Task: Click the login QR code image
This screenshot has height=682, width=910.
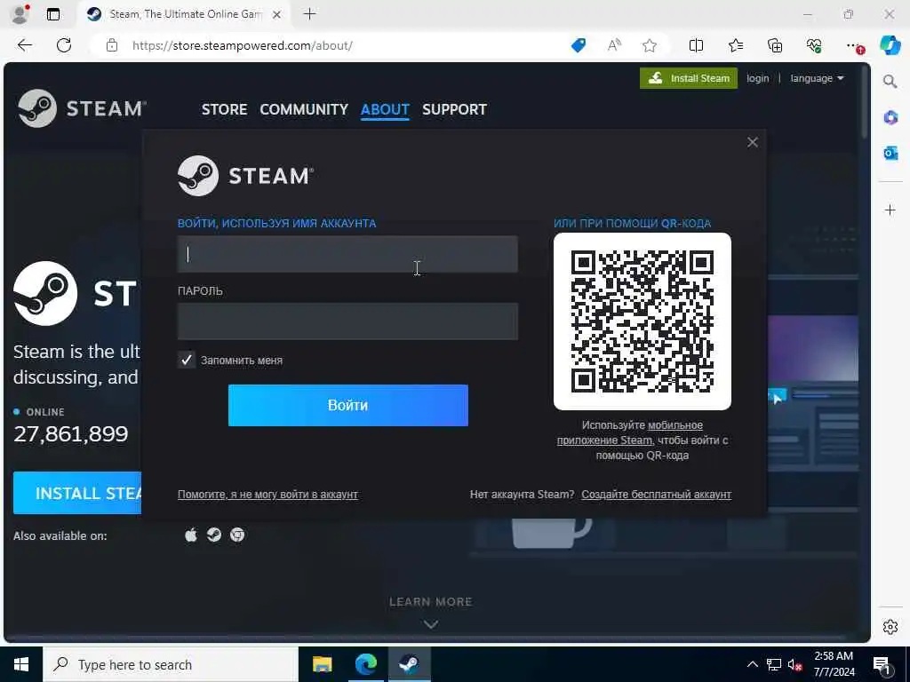Action: click(643, 321)
